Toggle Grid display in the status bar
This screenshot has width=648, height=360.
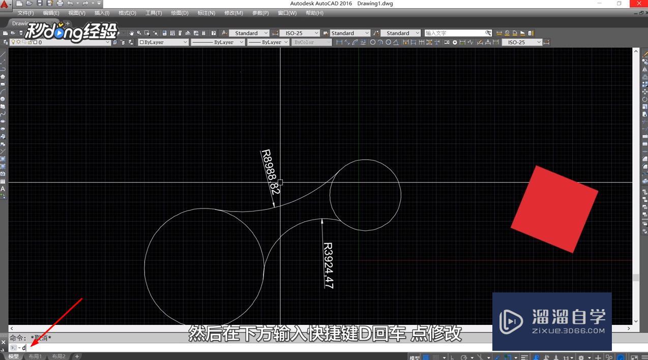(425, 355)
